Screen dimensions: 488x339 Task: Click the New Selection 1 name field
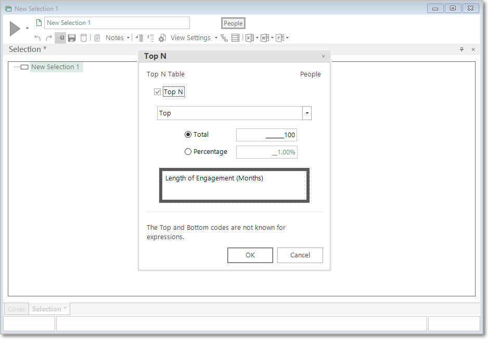coord(117,23)
